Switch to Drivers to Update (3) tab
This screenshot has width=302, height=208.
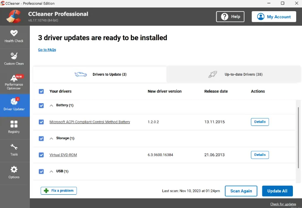click(100, 75)
